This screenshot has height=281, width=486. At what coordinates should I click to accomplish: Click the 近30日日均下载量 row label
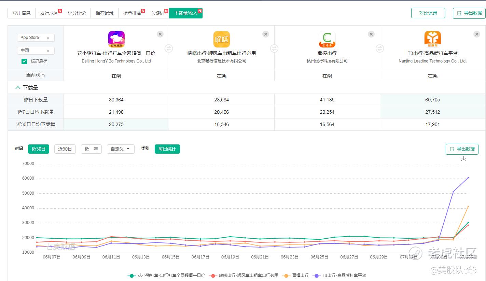(36, 124)
